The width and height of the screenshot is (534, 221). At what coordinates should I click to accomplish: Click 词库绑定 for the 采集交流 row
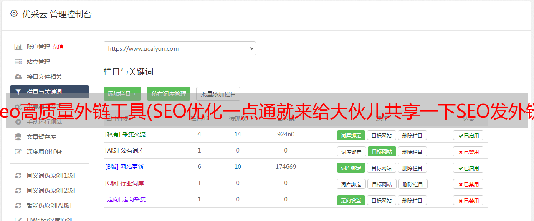351,135
